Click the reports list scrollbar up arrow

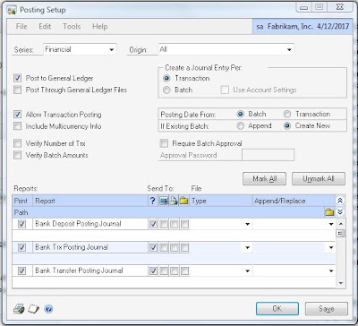341,224
